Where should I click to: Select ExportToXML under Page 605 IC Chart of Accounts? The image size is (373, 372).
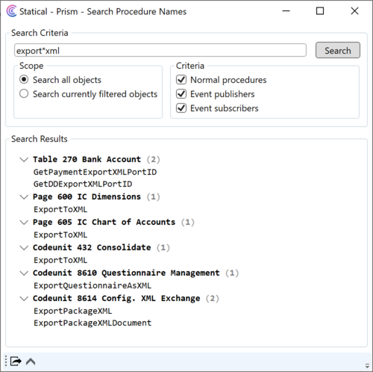(60, 235)
